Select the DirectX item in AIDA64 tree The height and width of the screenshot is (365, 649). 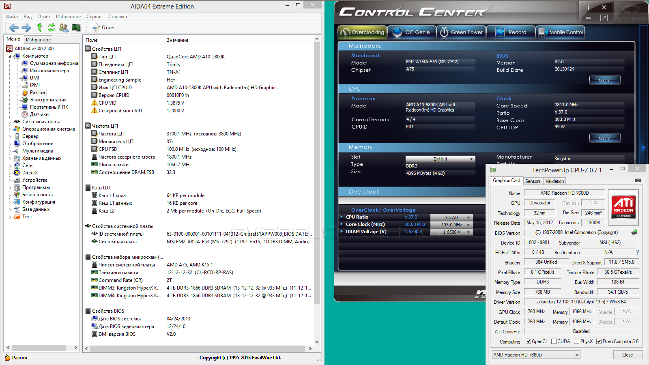(26, 173)
